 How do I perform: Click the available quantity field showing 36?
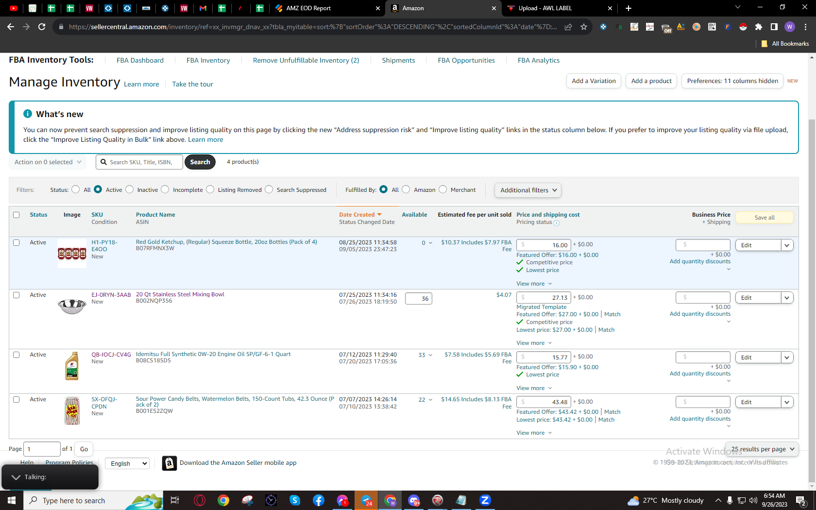tap(419, 299)
